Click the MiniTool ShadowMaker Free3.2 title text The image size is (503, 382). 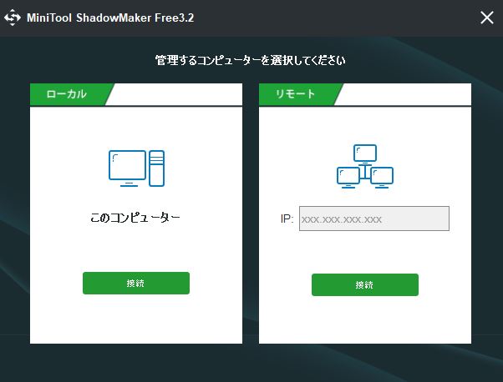[110, 18]
